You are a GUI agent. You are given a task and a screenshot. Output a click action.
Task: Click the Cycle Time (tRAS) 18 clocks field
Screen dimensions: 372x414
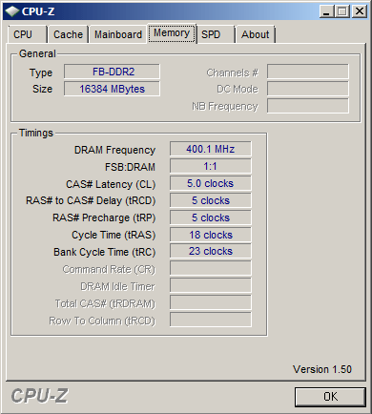point(211,235)
